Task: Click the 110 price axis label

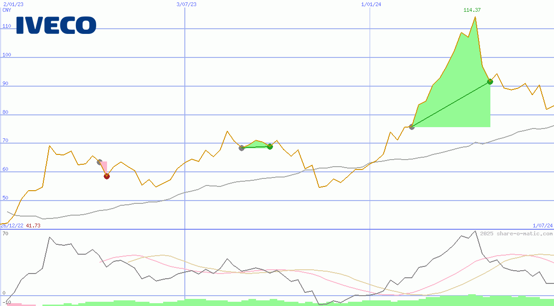Action: [x=7, y=26]
